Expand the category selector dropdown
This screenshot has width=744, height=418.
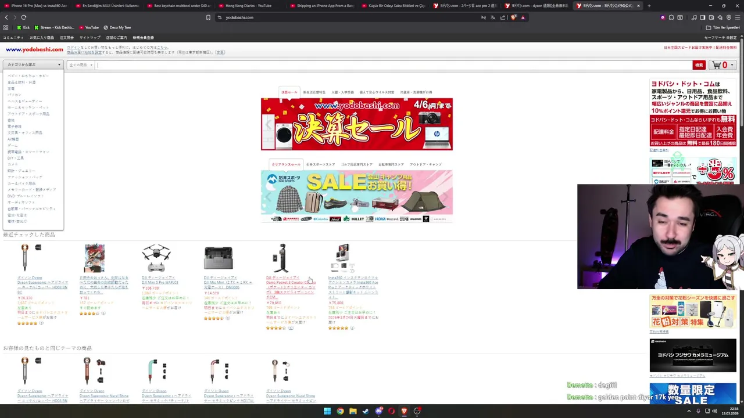(x=33, y=64)
